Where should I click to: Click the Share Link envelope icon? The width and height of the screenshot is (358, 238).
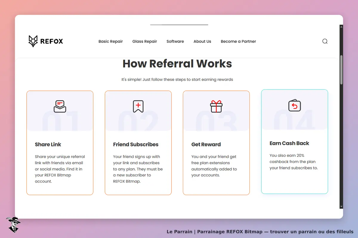pyautogui.click(x=60, y=107)
